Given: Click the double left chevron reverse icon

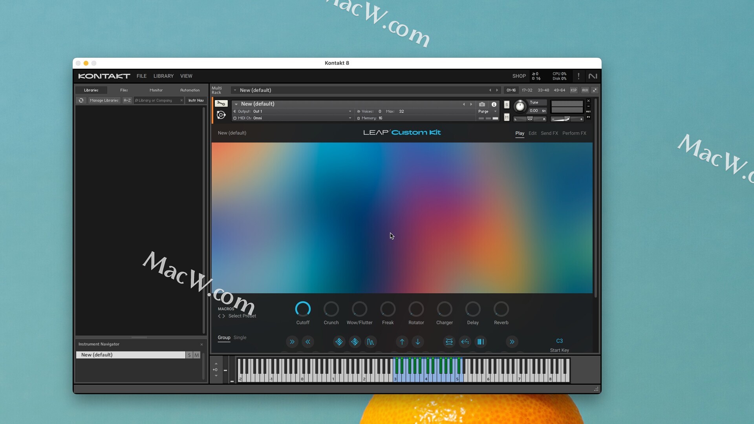Looking at the screenshot, I should pyautogui.click(x=308, y=342).
